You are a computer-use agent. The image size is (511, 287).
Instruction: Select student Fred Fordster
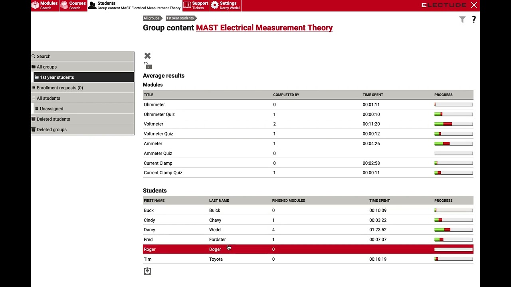pyautogui.click(x=308, y=240)
